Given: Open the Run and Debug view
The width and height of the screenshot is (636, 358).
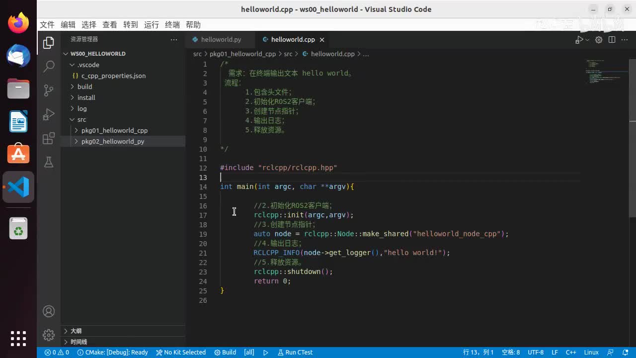Looking at the screenshot, I should pyautogui.click(x=49, y=114).
